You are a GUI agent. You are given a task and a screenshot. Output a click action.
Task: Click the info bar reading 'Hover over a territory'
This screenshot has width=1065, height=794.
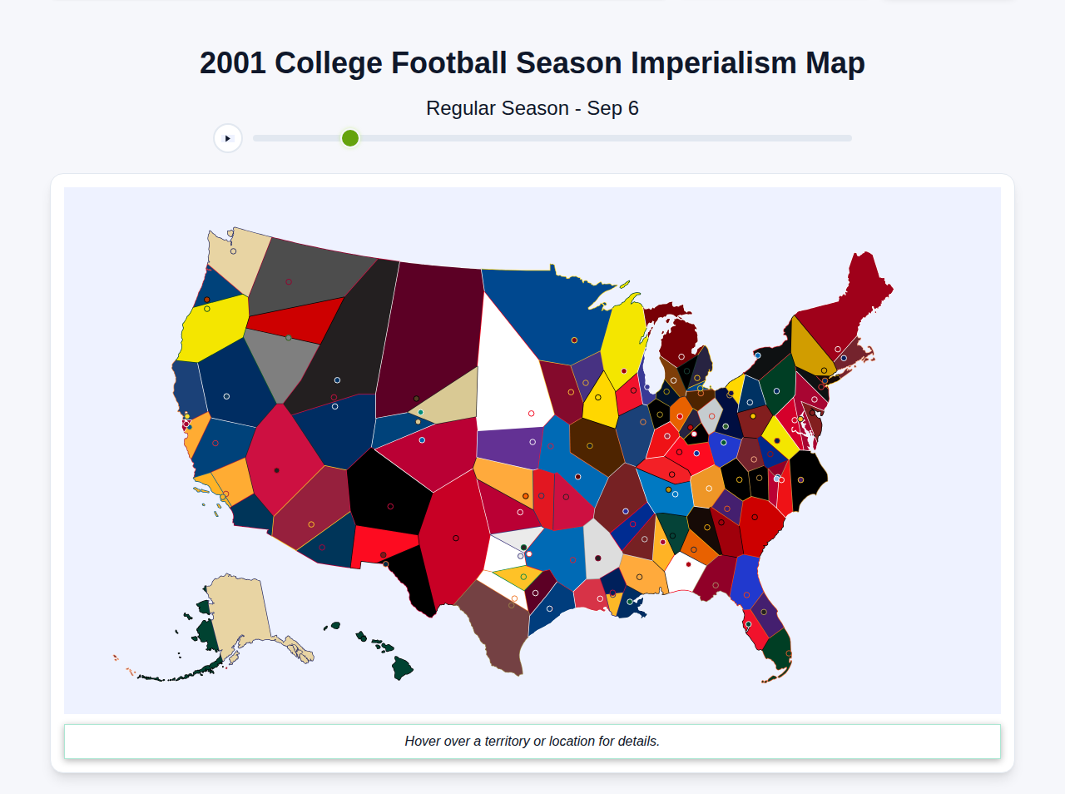(x=532, y=741)
